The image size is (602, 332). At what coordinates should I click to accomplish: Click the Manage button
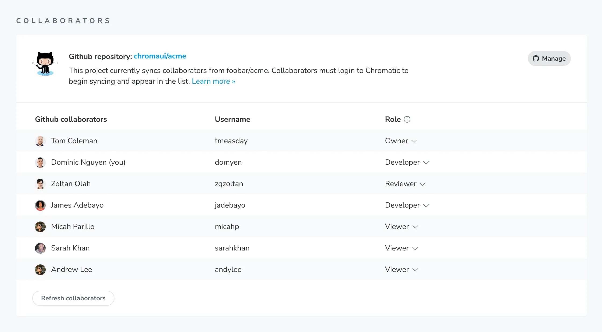tap(549, 58)
